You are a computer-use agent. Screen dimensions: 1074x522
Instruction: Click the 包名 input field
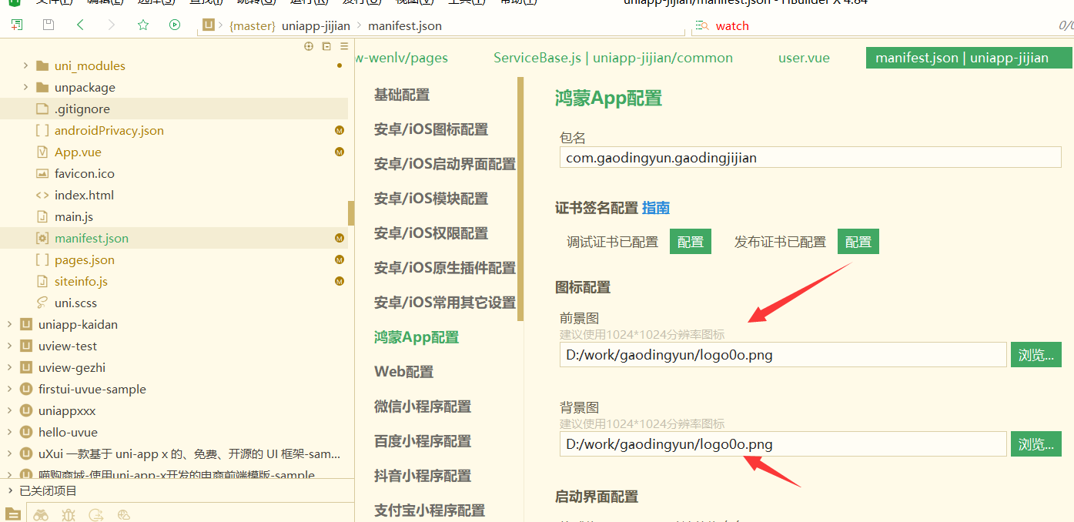(811, 158)
